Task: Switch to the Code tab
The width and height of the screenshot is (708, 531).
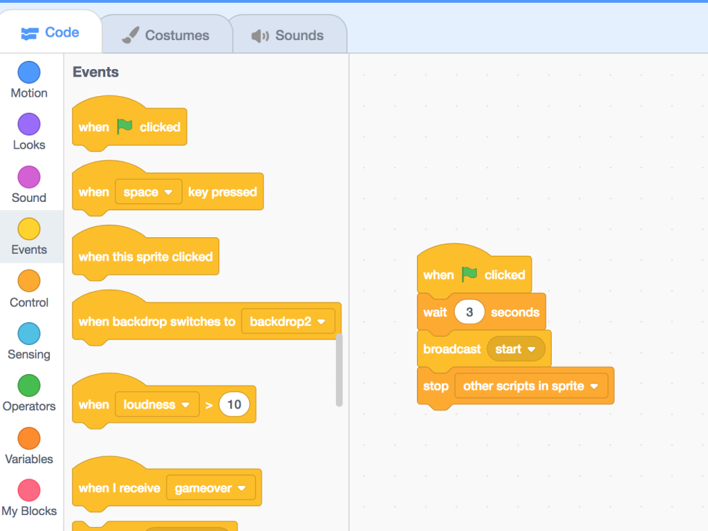Action: tap(50, 33)
